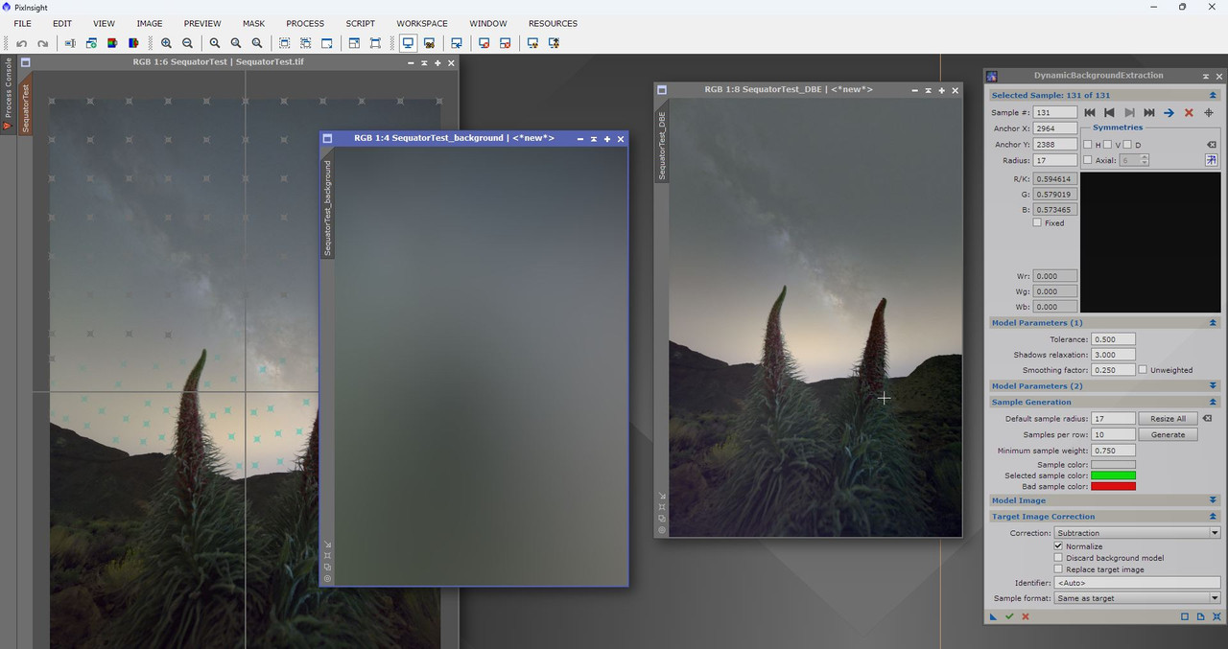Click the Reset icon at DBE bottom right
1228x649 pixels.
(x=1215, y=616)
